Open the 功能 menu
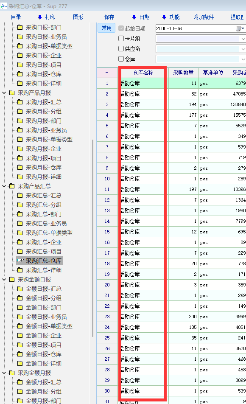 [x=174, y=17]
